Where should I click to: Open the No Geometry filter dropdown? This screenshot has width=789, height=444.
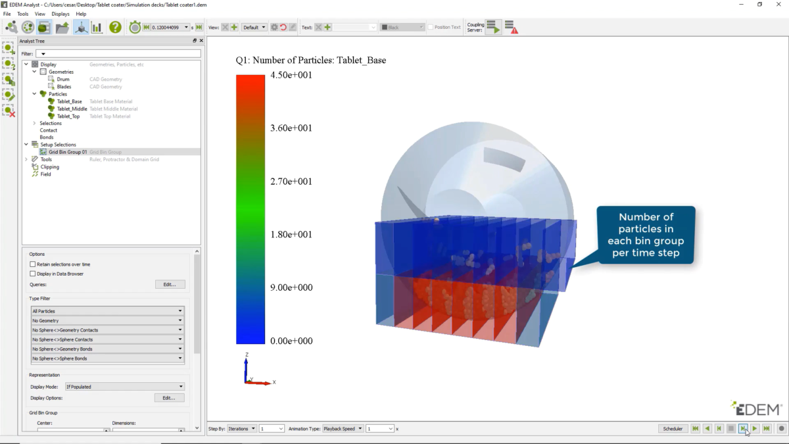coord(107,320)
